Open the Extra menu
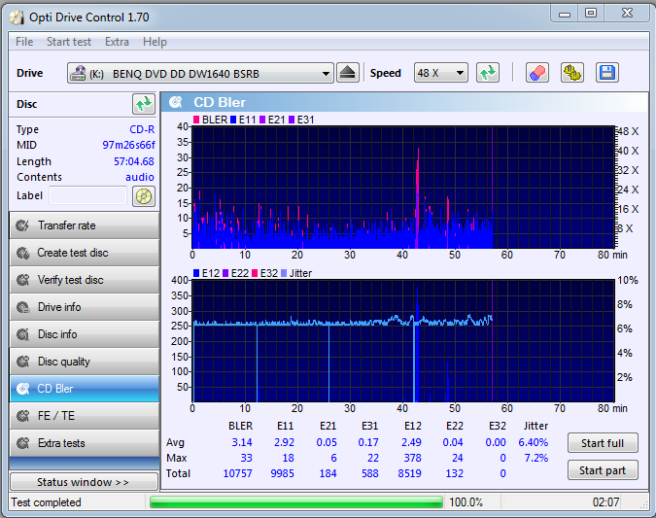 coord(117,42)
